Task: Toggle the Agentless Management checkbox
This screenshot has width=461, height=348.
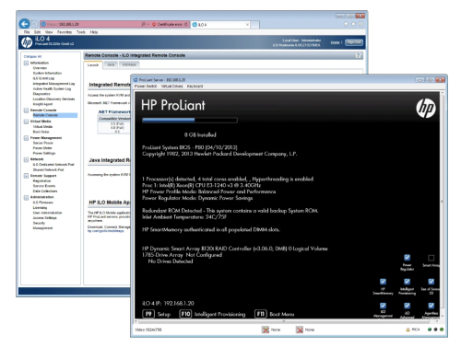Action: pos(431,306)
